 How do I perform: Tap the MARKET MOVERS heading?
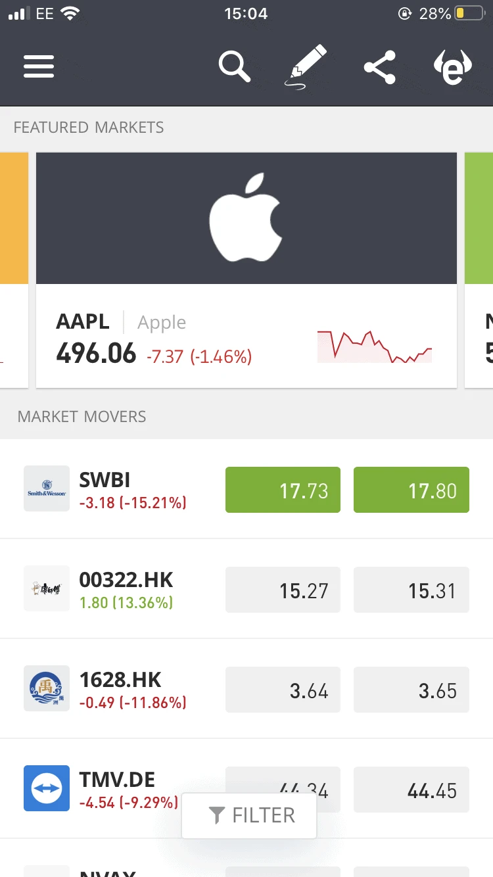click(82, 417)
